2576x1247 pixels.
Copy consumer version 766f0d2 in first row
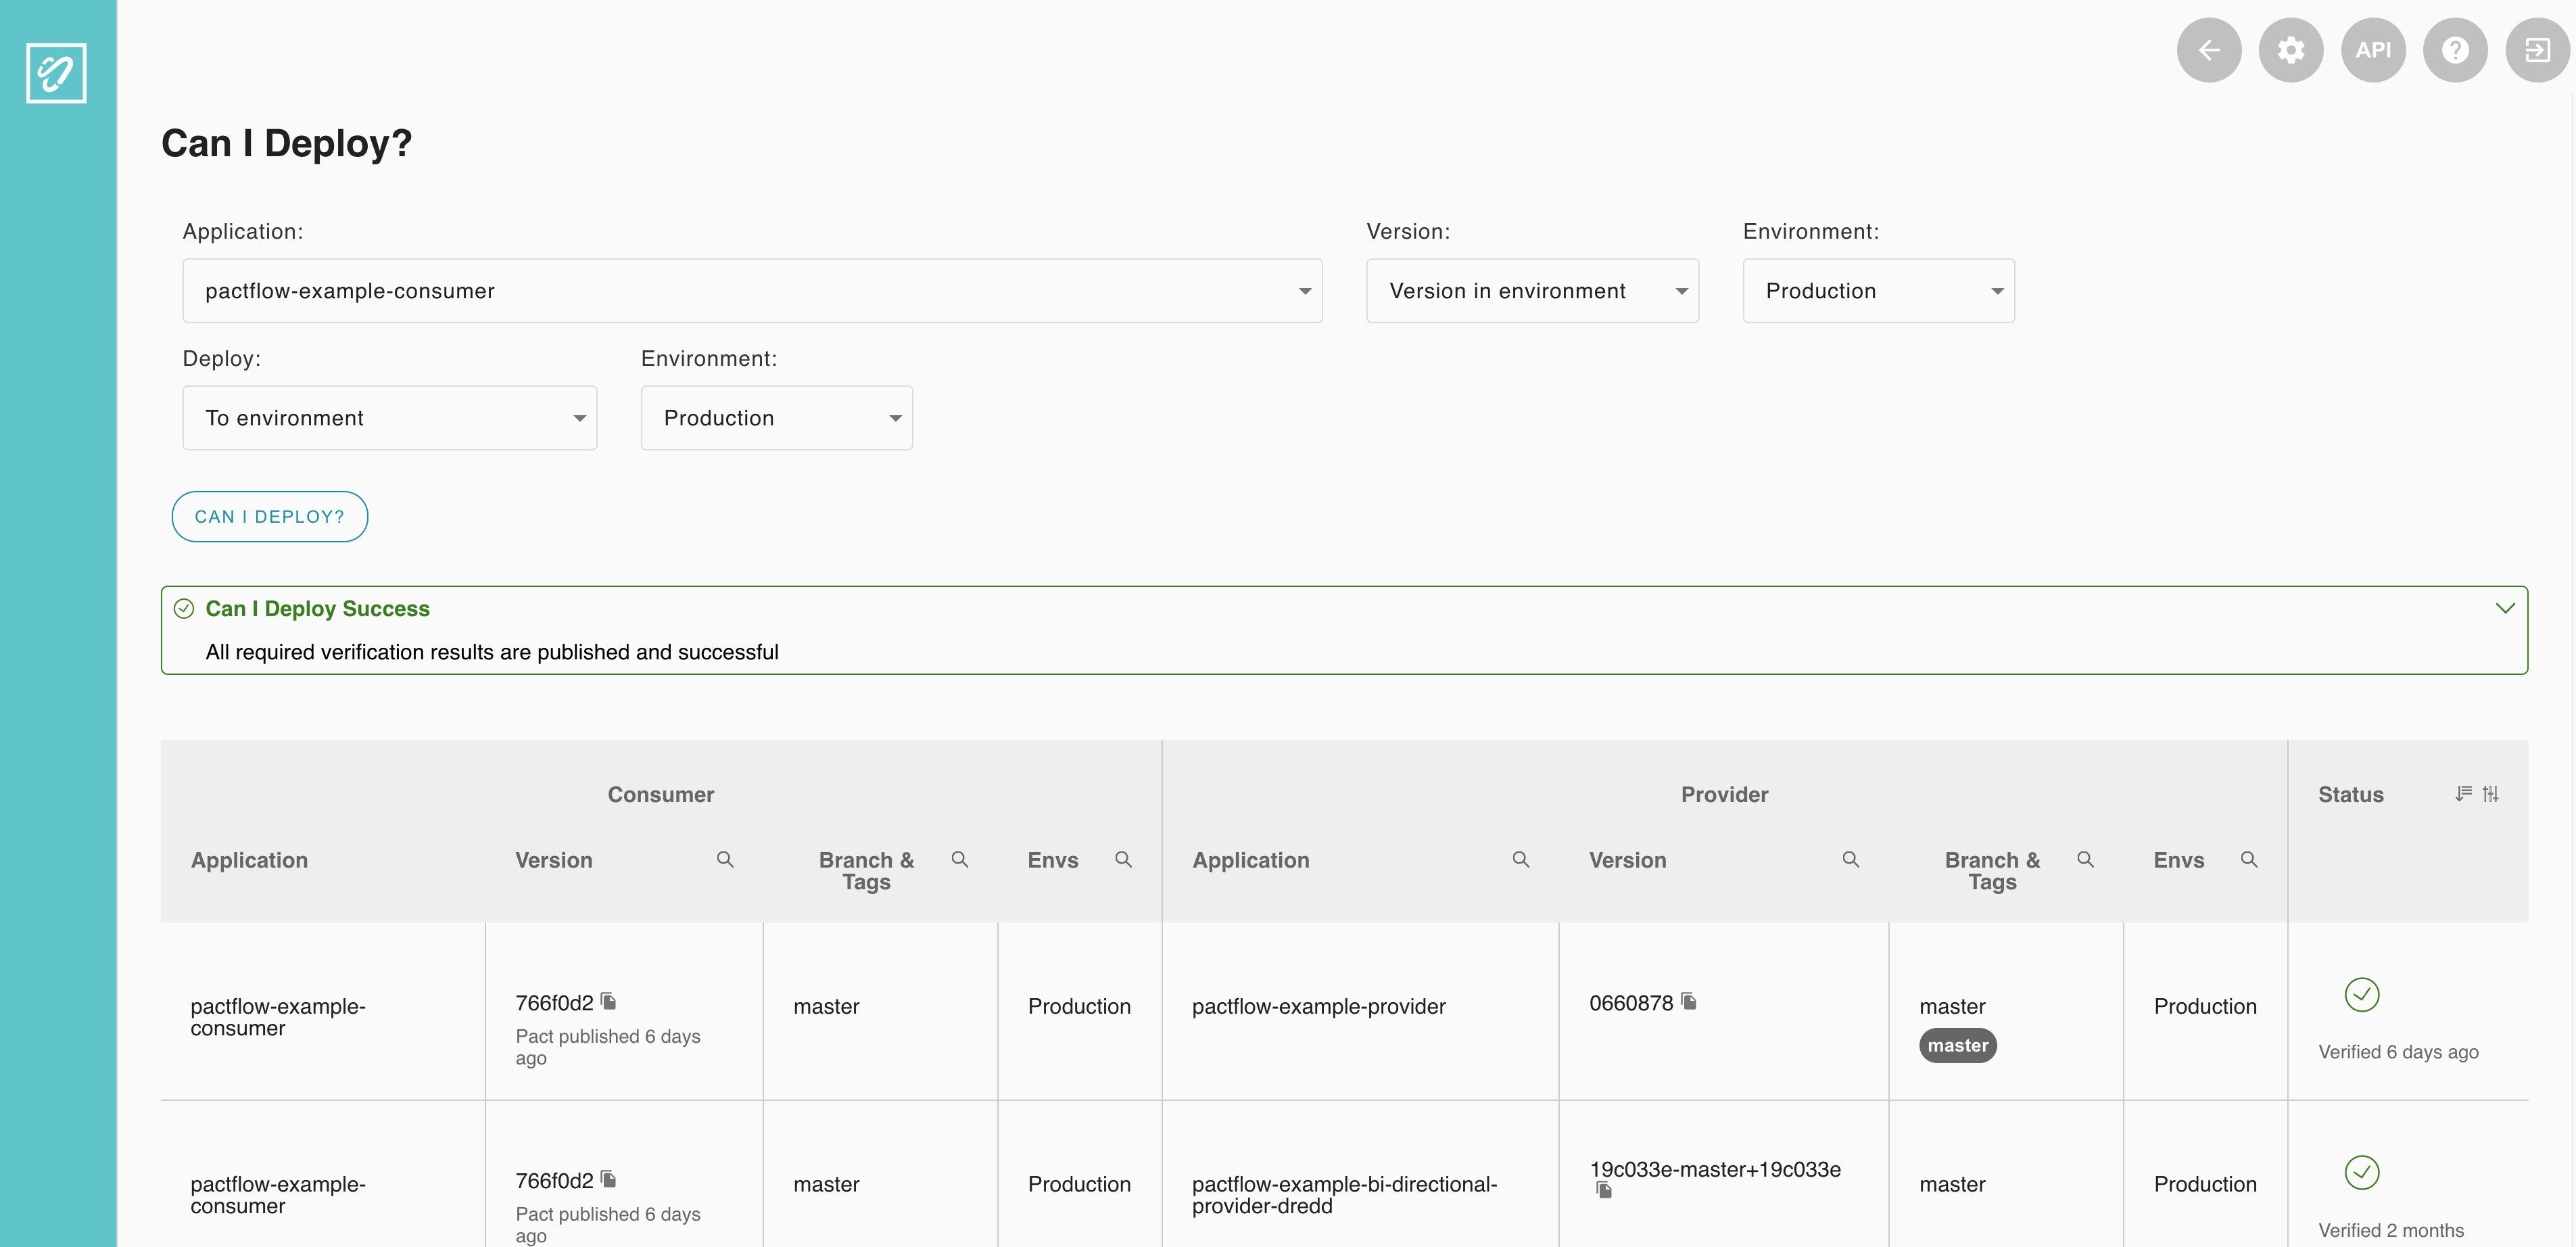coord(609,1001)
